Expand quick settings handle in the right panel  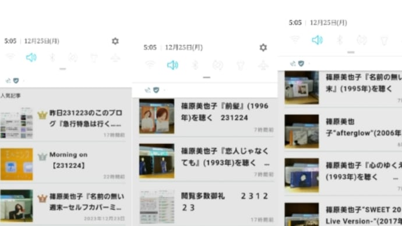[351, 52]
